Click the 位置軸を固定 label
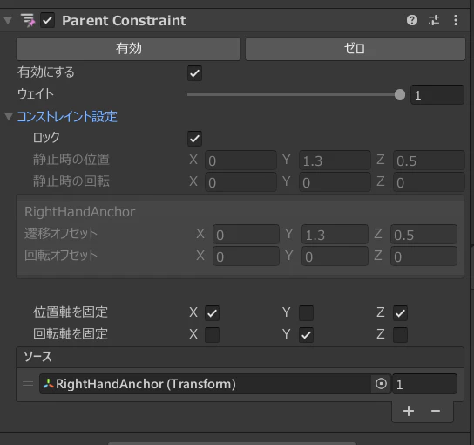Screen dimensions: 474x445 coord(70,312)
